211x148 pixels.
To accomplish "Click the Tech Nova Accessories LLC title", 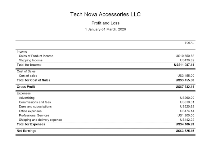I will (105, 14).
